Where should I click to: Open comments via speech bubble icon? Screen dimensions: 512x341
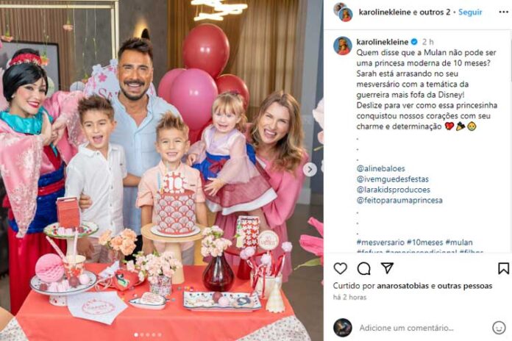[x=363, y=268]
